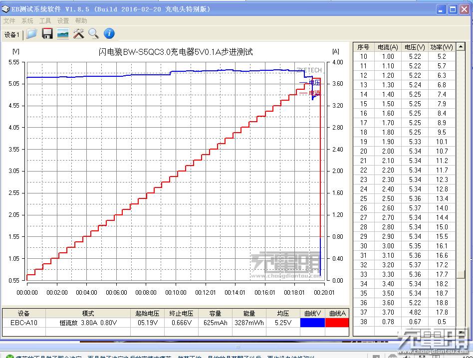
Task: Click voltage 5.37 in row 26
Action: click(x=415, y=208)
